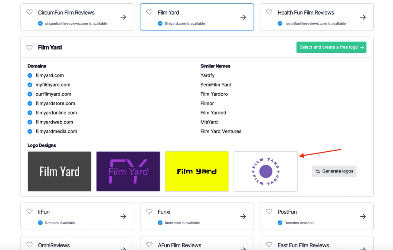The image size is (393, 250).
Task: Select ourfilmyard.com domain
Action: [x=53, y=94]
